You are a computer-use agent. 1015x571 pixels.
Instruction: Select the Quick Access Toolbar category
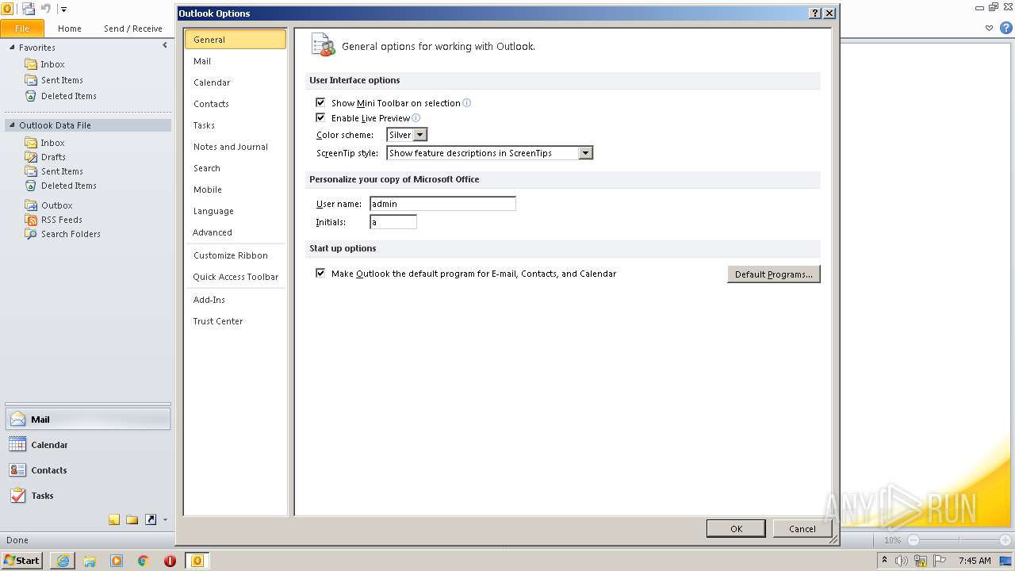(236, 277)
